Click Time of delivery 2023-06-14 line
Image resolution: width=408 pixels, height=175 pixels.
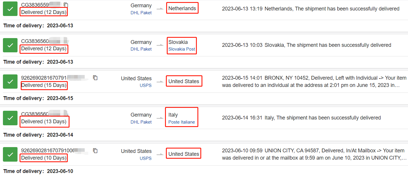pos(38,135)
